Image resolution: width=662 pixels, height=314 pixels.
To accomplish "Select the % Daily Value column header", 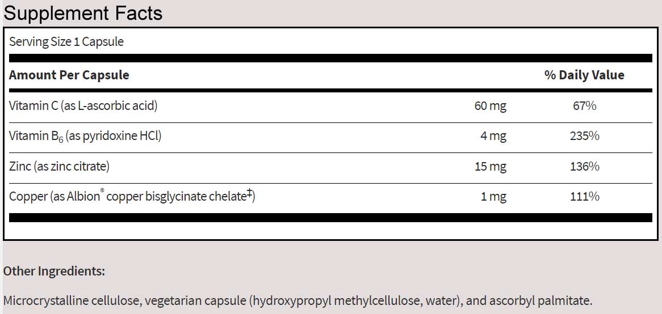I will [x=584, y=75].
